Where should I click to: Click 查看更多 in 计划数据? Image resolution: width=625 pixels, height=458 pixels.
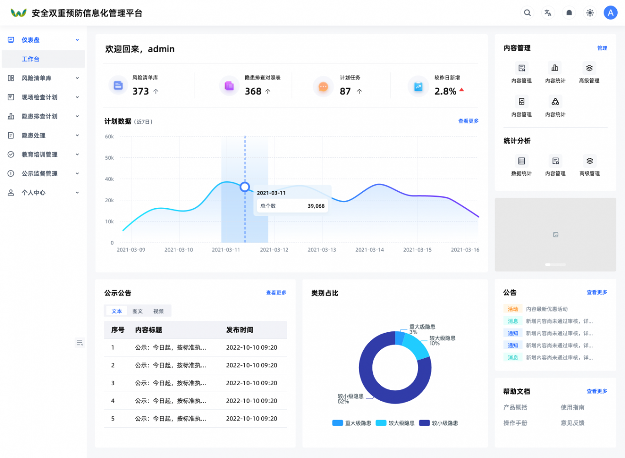tap(469, 121)
